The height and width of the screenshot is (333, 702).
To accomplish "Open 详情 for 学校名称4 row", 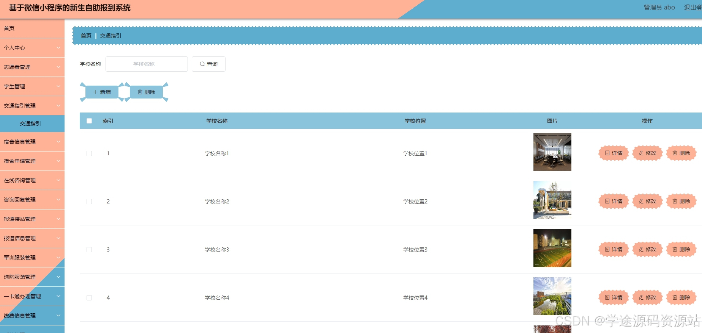I will (x=614, y=297).
